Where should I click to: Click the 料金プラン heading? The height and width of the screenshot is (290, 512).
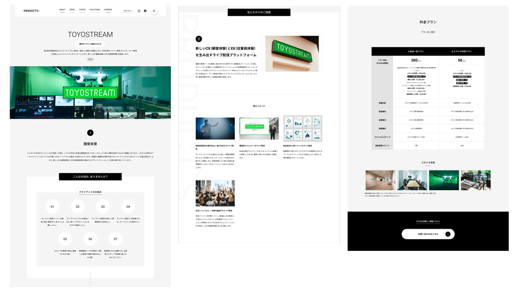click(428, 22)
